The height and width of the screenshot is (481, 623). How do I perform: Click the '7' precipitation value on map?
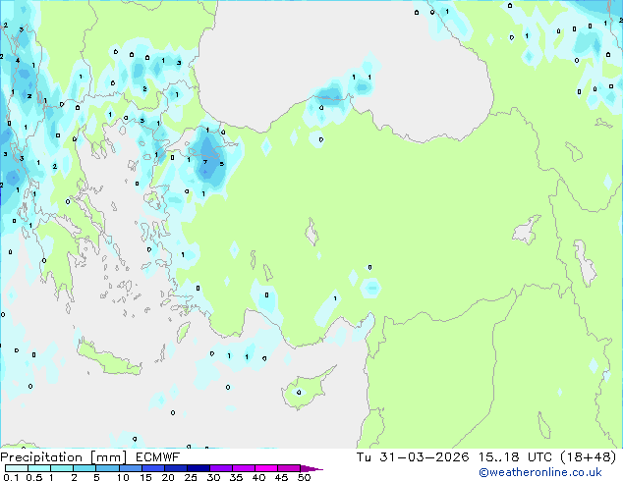click(x=205, y=162)
